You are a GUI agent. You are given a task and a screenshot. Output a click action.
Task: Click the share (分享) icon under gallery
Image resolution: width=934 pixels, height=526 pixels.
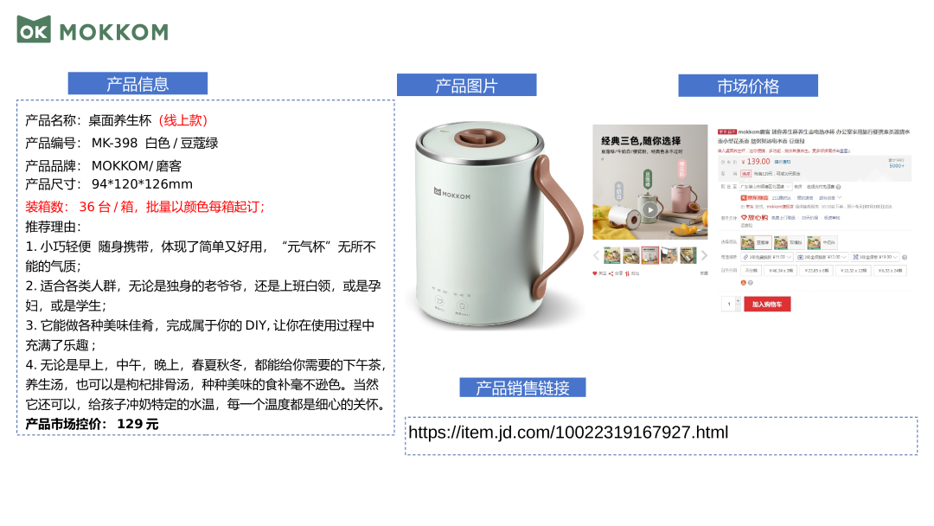611,273
